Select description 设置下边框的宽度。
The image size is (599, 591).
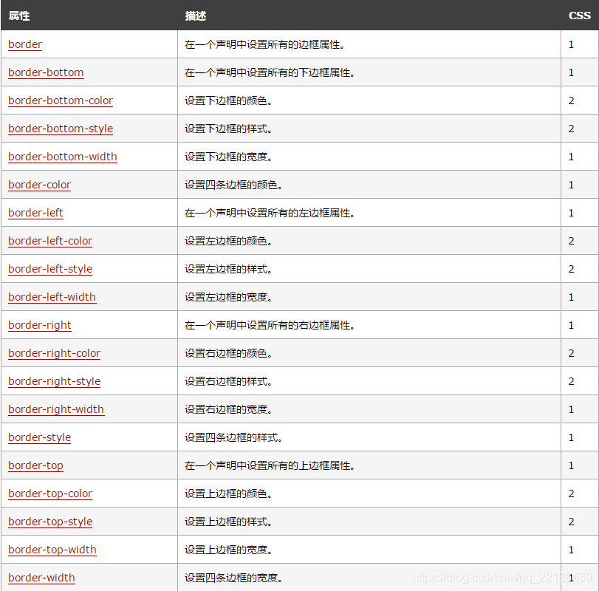(228, 157)
